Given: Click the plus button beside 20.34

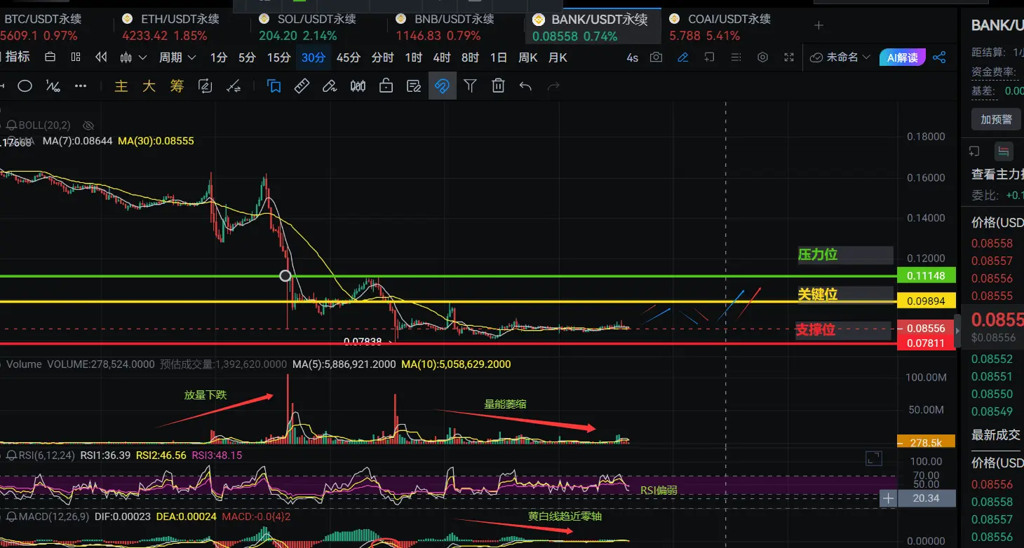Looking at the screenshot, I should (x=889, y=498).
